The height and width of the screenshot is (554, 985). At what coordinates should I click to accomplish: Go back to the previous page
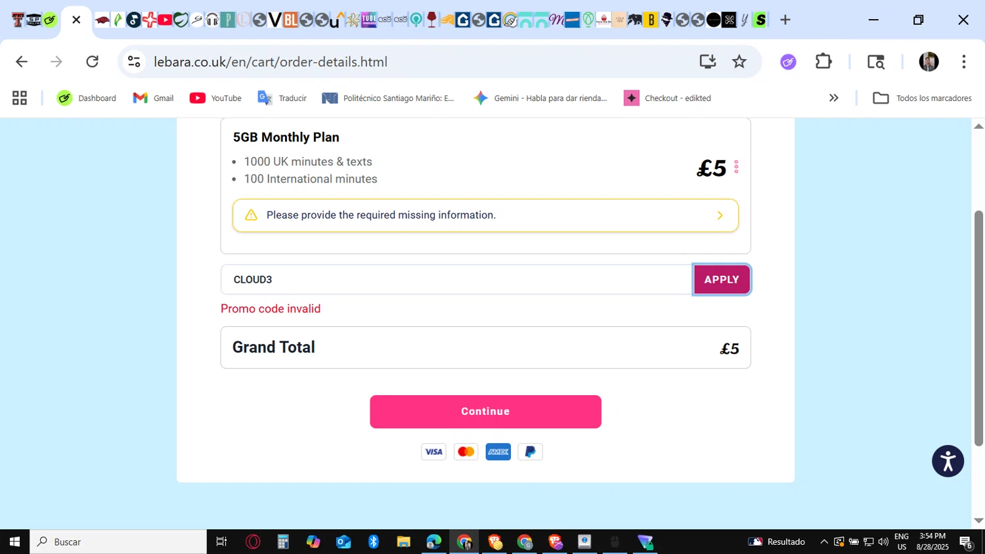pos(22,62)
